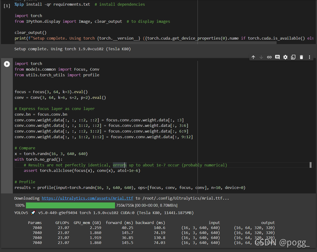Click the Setup complete output text

pos(72,49)
